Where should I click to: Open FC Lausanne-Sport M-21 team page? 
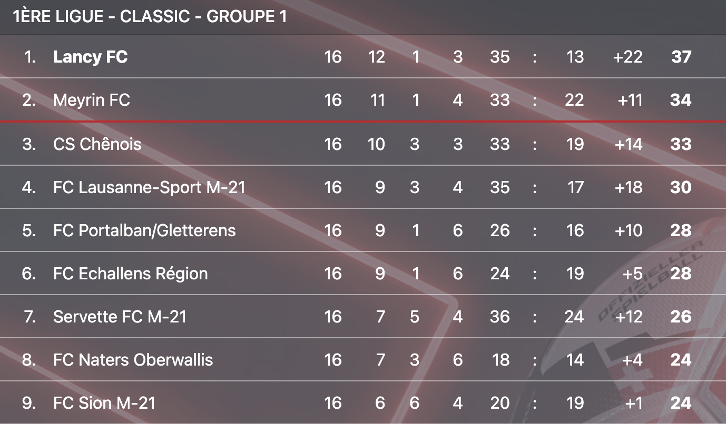point(149,187)
